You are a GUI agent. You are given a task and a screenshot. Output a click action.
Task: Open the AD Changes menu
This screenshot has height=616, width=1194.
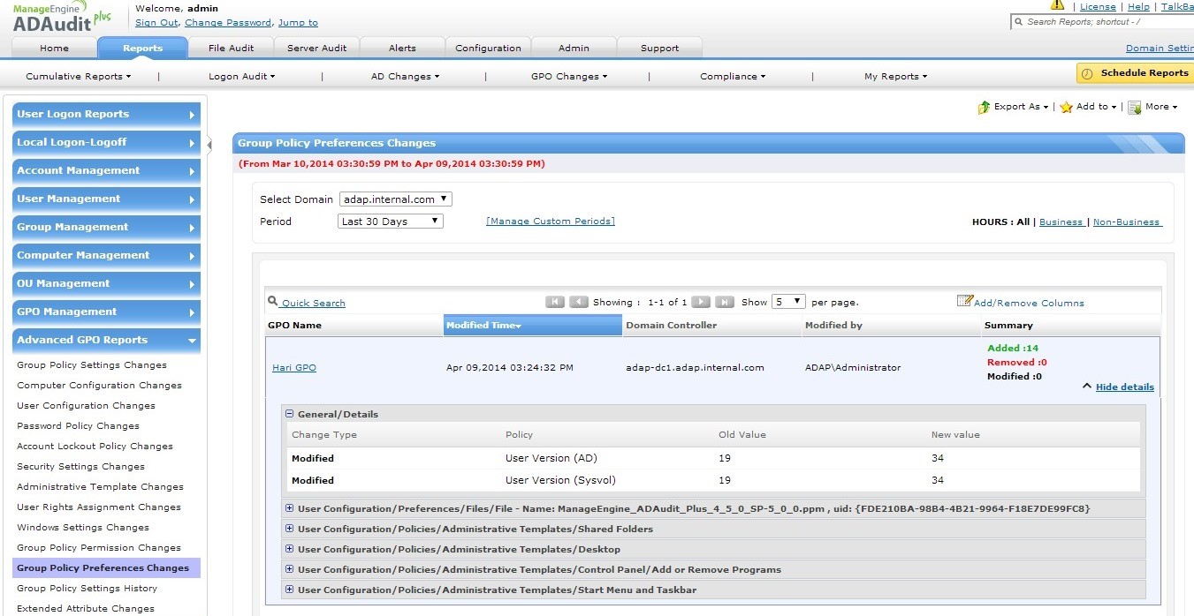(403, 77)
